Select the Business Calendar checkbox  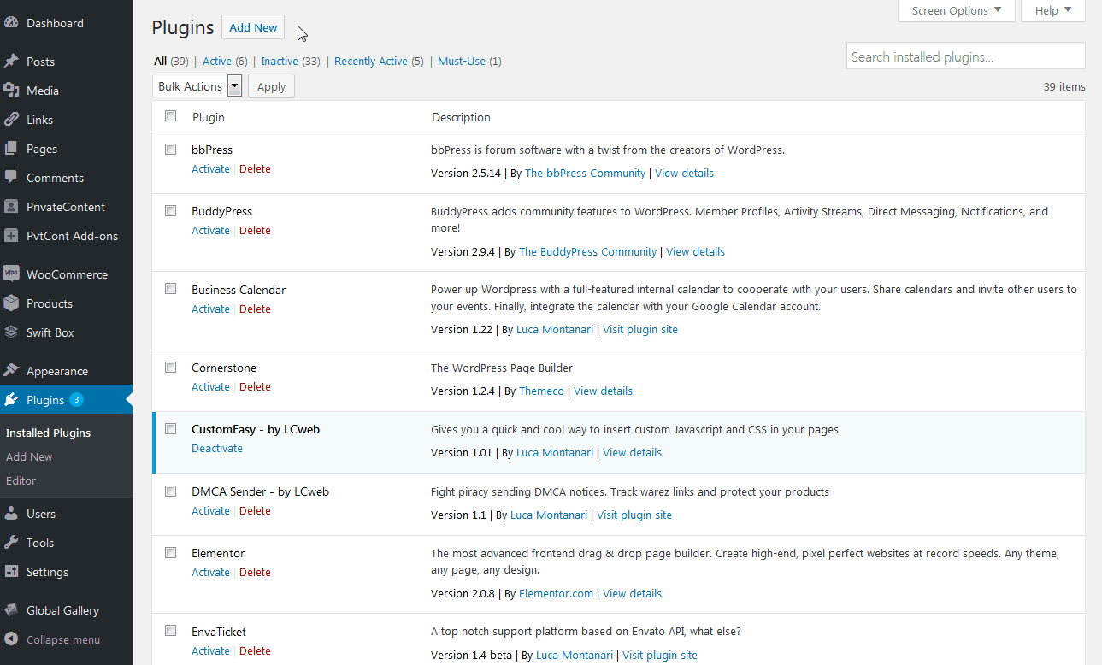[x=171, y=289]
